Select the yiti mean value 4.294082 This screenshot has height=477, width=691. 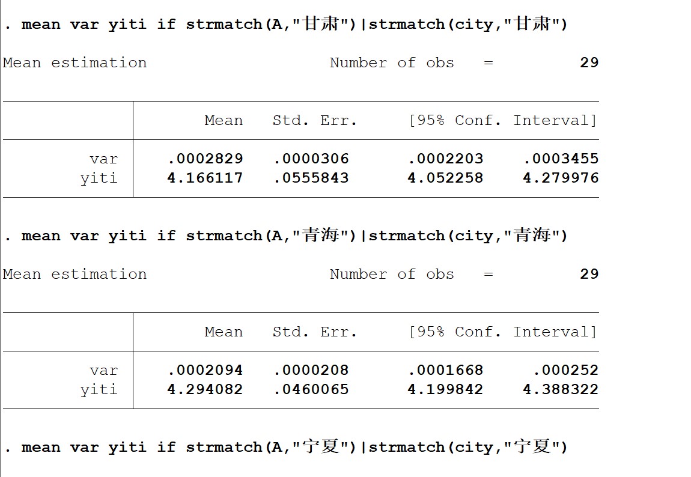(205, 390)
